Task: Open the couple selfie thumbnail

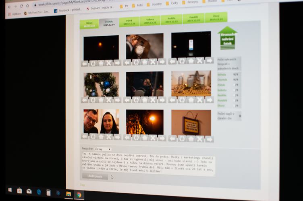Action: [101, 122]
